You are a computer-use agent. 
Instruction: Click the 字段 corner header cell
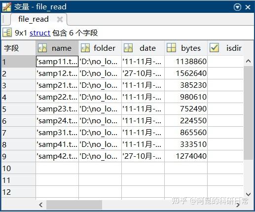[18, 48]
